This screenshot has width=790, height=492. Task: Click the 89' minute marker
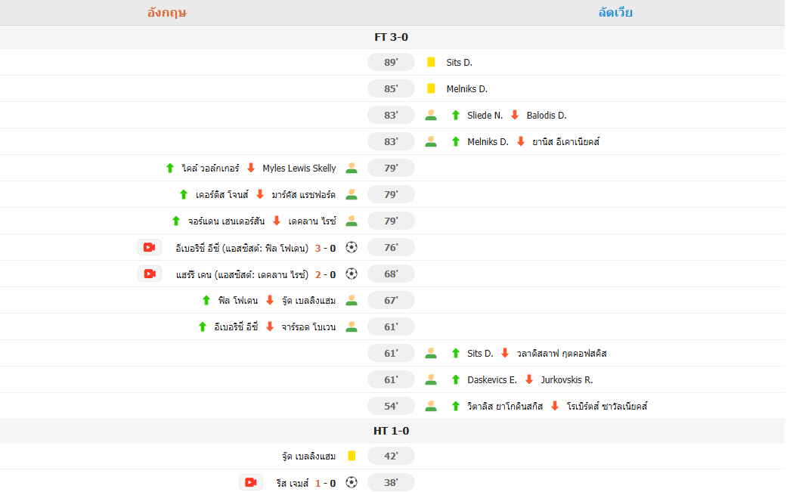(x=391, y=62)
